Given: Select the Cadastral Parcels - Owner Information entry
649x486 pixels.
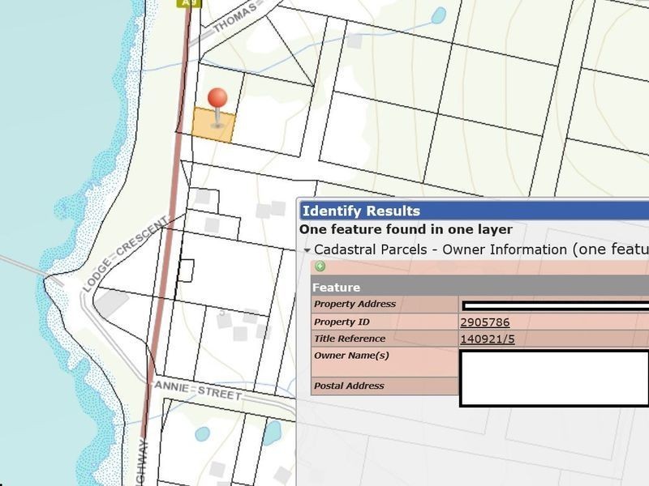Looking at the screenshot, I should [481, 249].
